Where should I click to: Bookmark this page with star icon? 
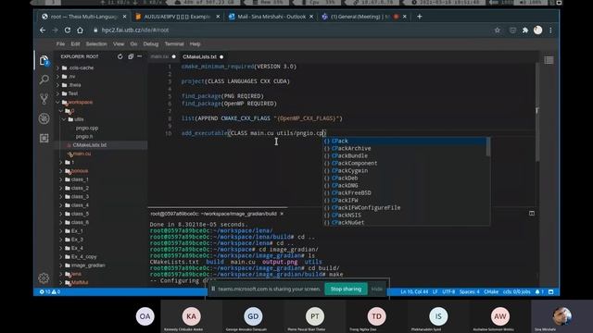(x=498, y=31)
